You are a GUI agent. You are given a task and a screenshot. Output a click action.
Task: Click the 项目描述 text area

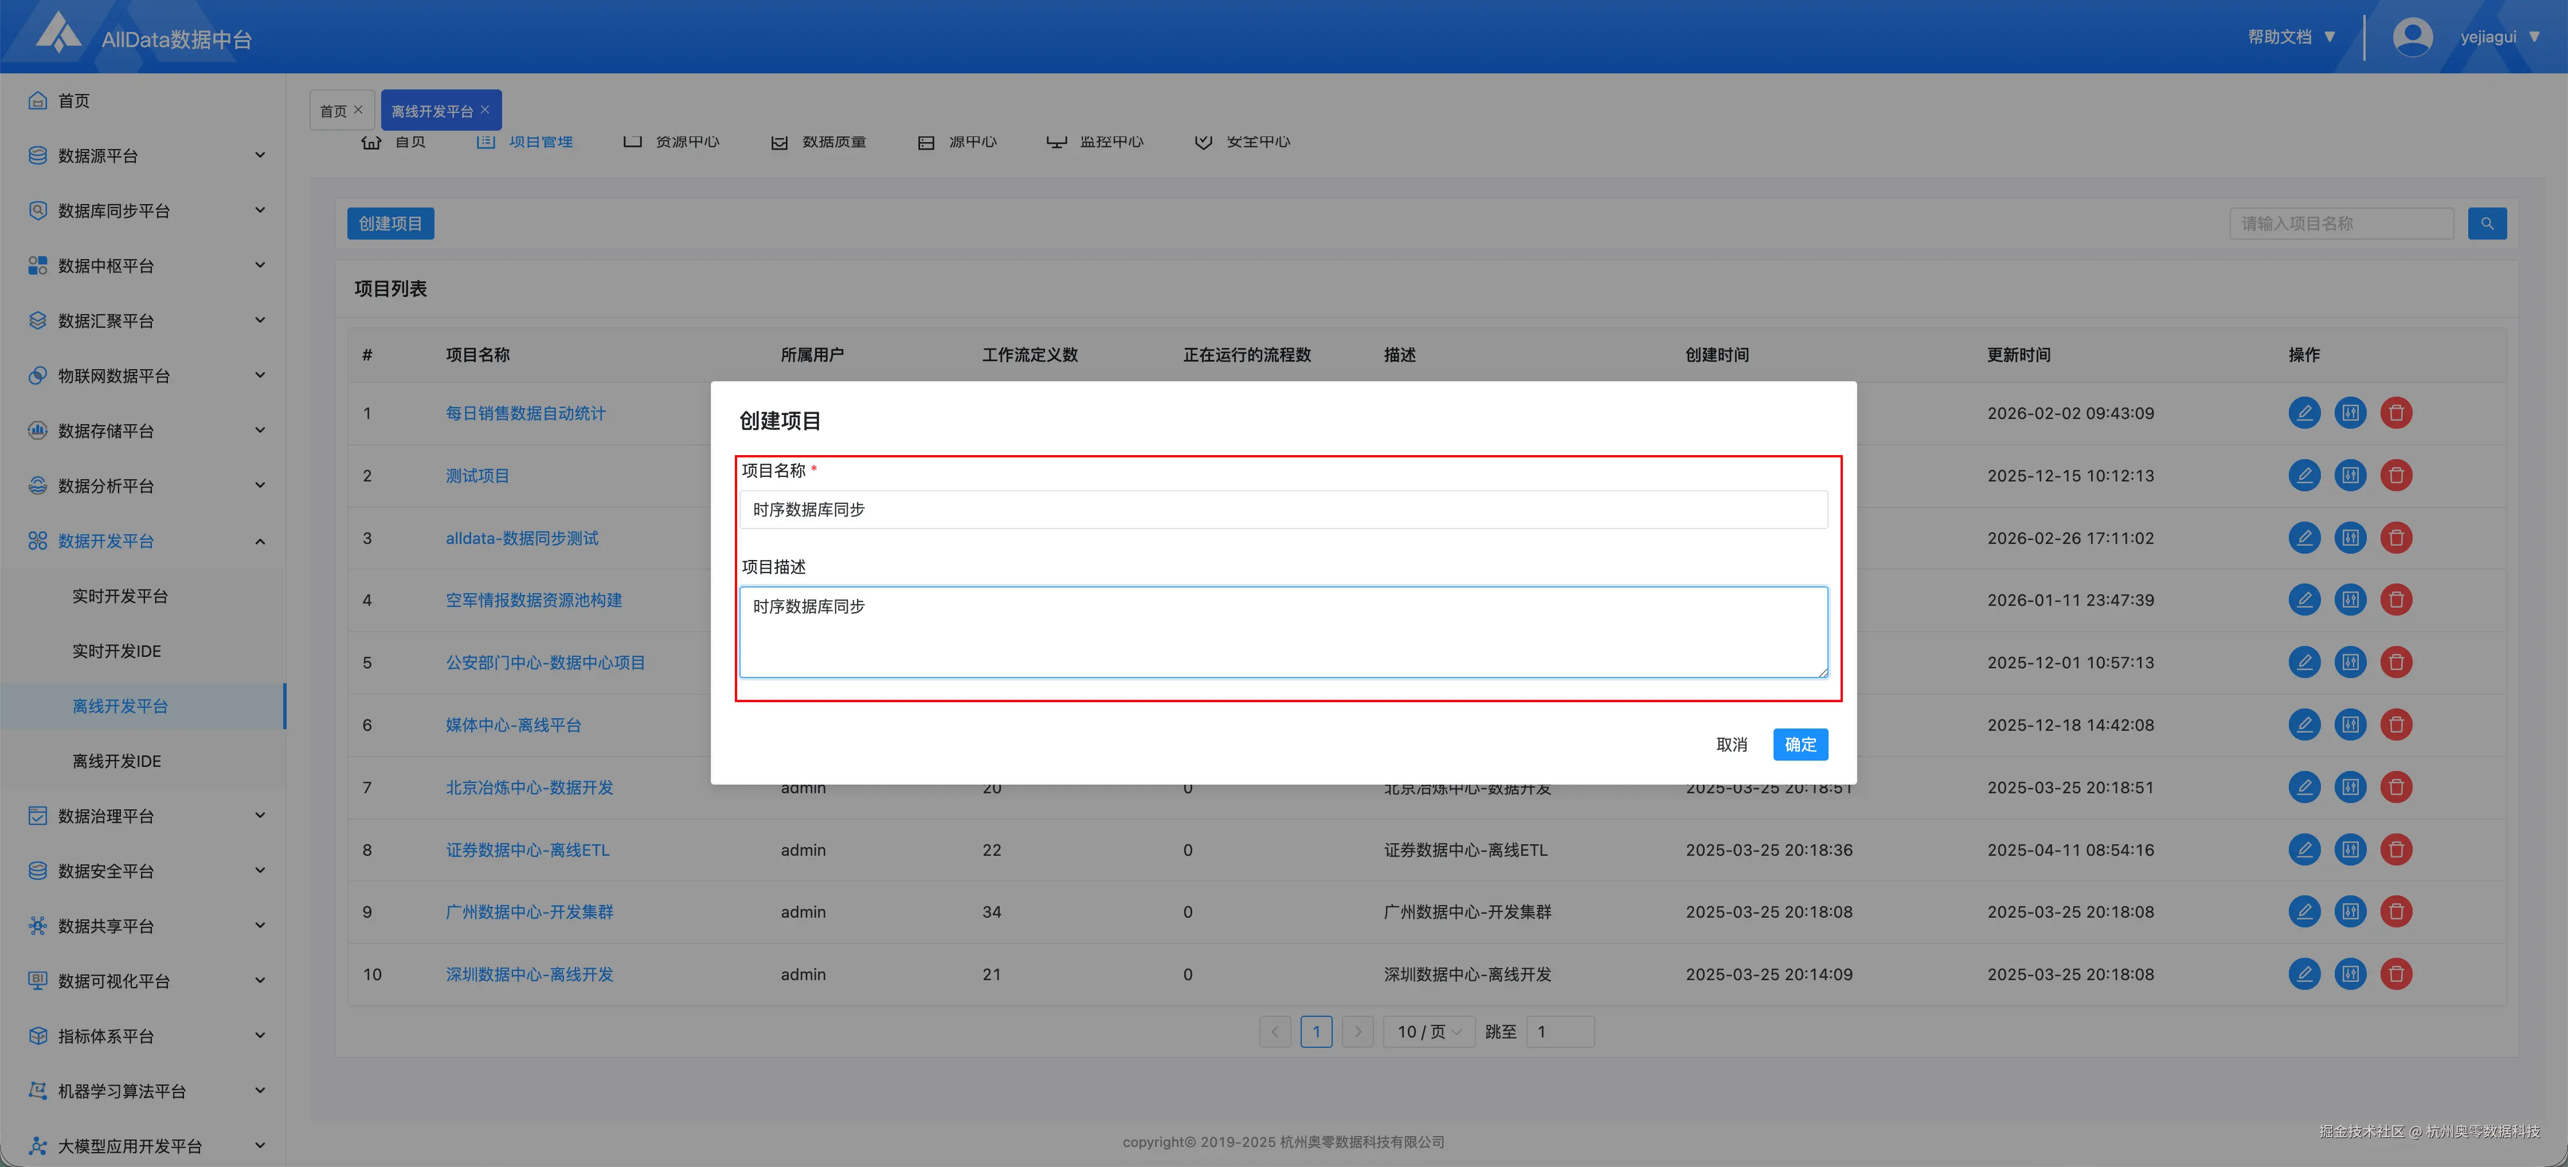coord(1283,632)
